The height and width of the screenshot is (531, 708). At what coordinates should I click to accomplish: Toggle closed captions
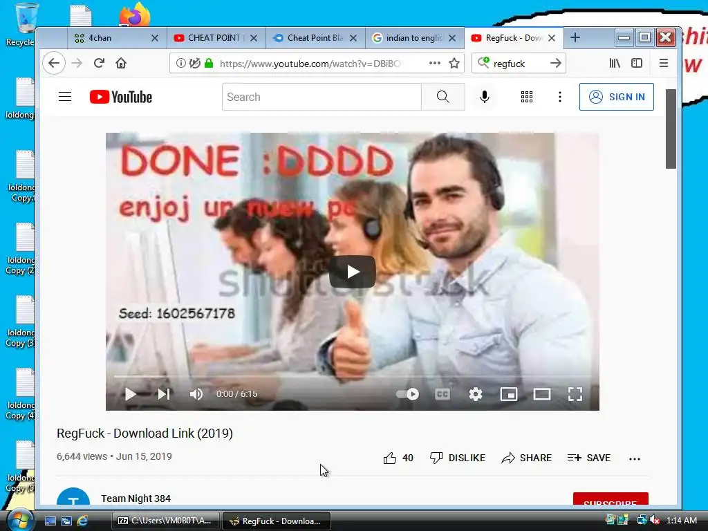tap(442, 394)
